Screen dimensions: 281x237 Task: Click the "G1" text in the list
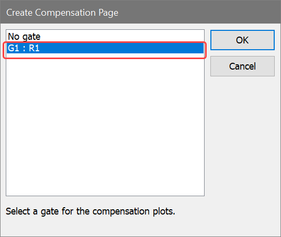coord(14,48)
